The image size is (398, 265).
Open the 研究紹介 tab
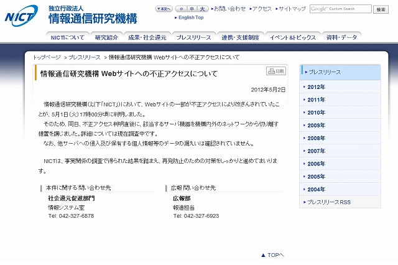[106, 37]
